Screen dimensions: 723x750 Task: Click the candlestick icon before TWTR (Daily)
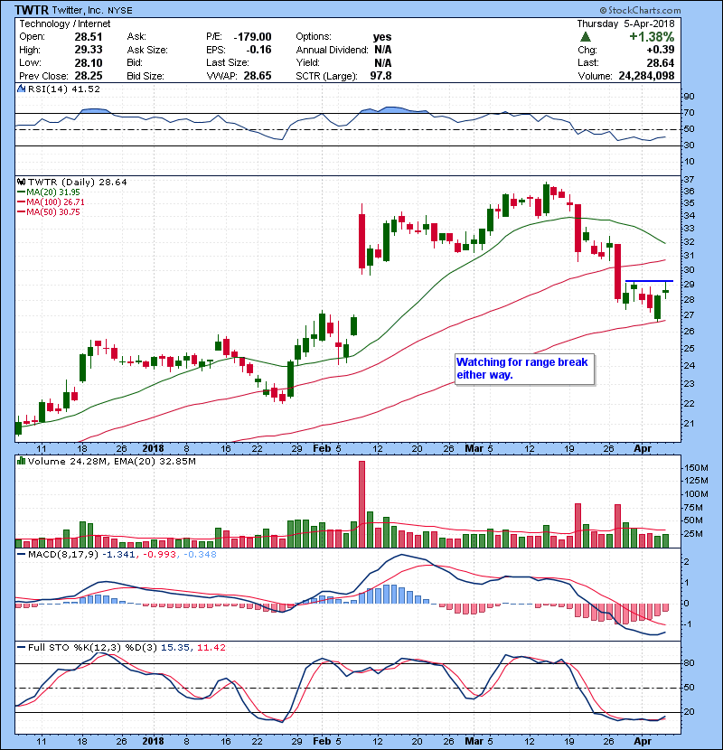pyautogui.click(x=21, y=182)
